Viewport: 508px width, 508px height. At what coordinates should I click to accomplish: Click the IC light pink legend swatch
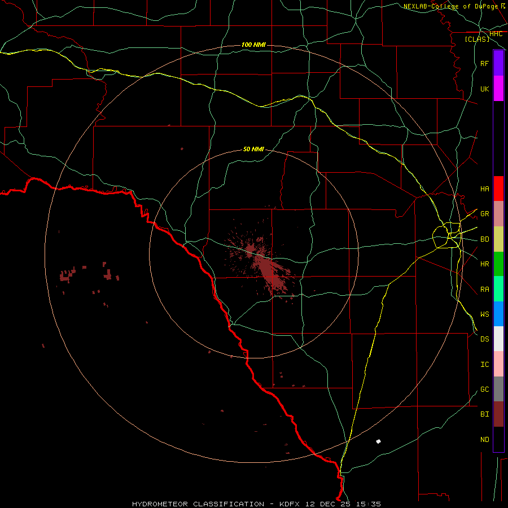click(498, 364)
